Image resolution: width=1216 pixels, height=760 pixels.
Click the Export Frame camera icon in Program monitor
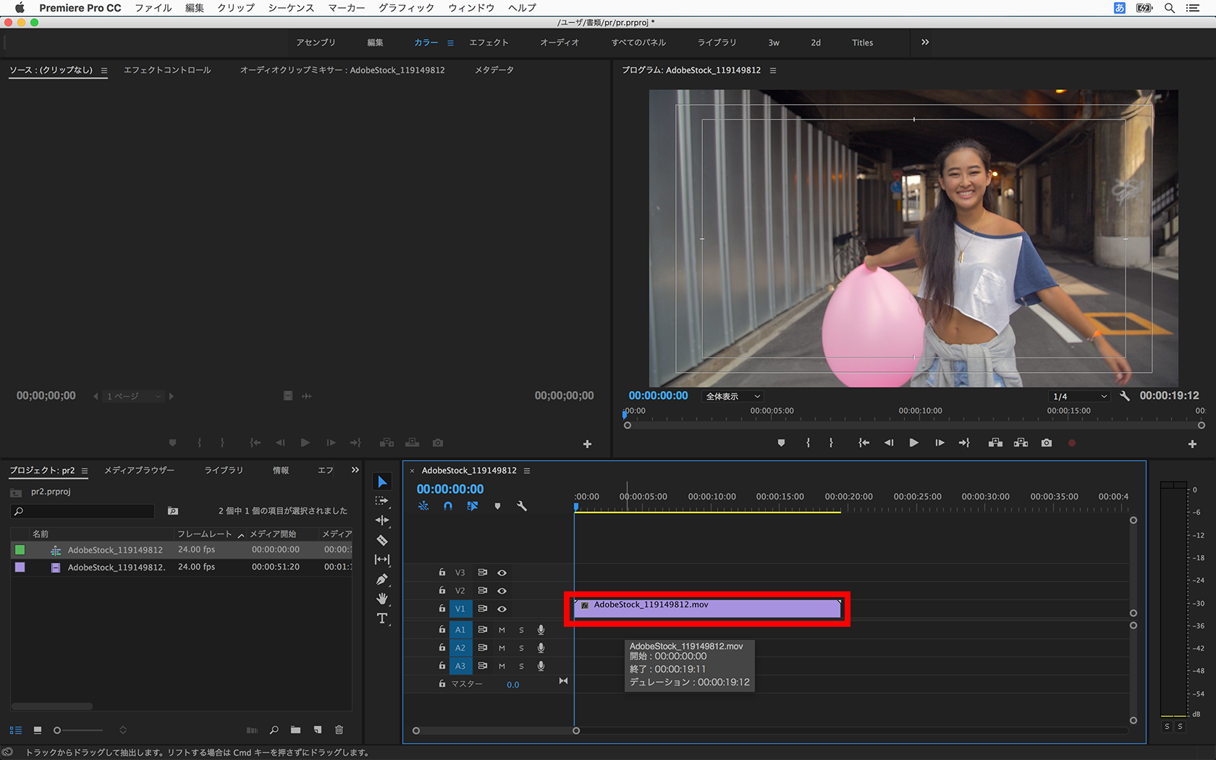click(x=1047, y=443)
